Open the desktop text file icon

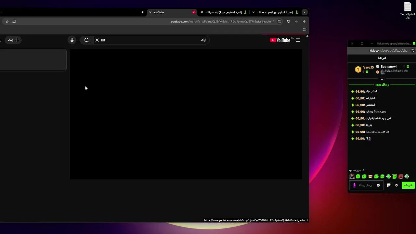click(408, 10)
